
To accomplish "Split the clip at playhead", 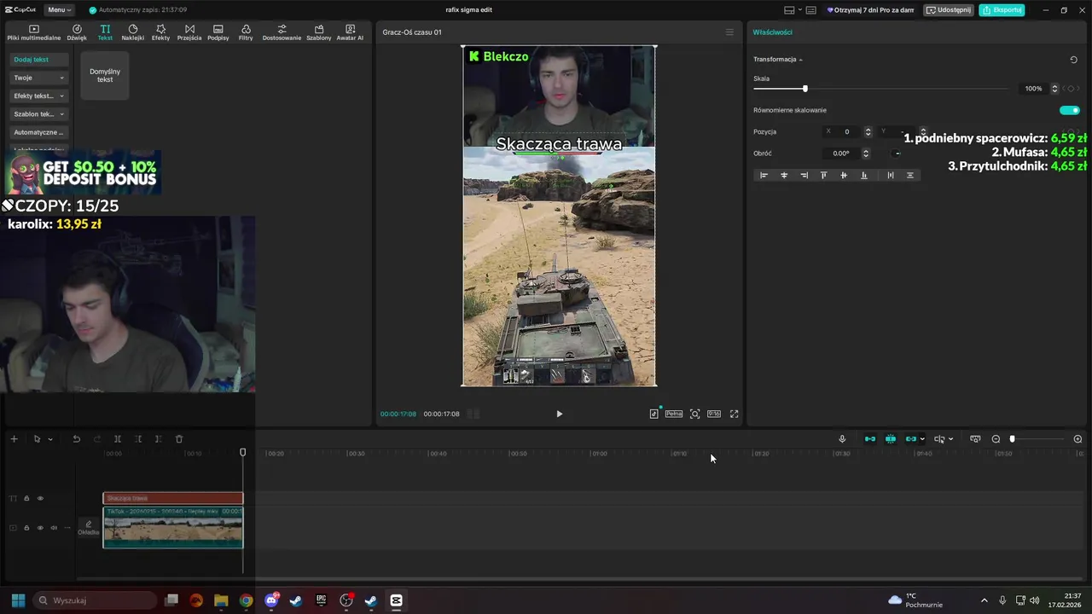I will click(x=118, y=439).
